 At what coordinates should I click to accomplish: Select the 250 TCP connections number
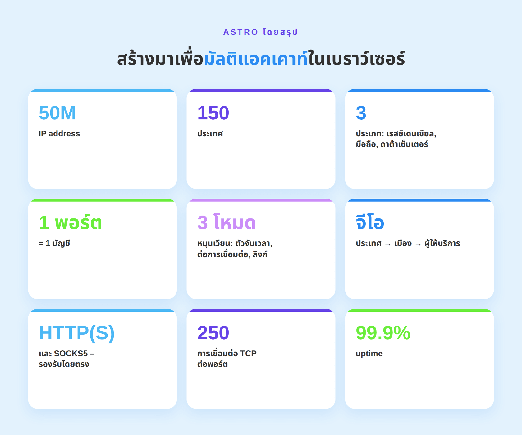coord(213,333)
